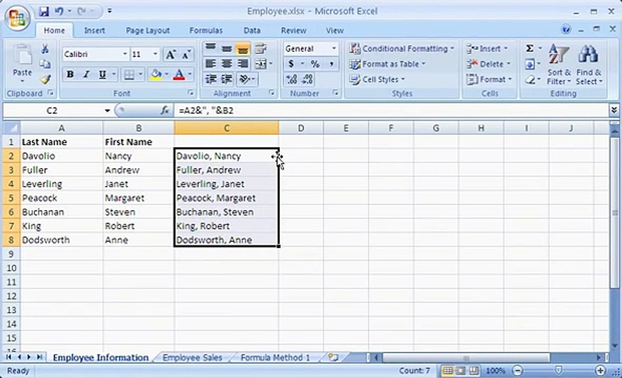
Task: Click the Insert Function fx button
Action: [165, 111]
